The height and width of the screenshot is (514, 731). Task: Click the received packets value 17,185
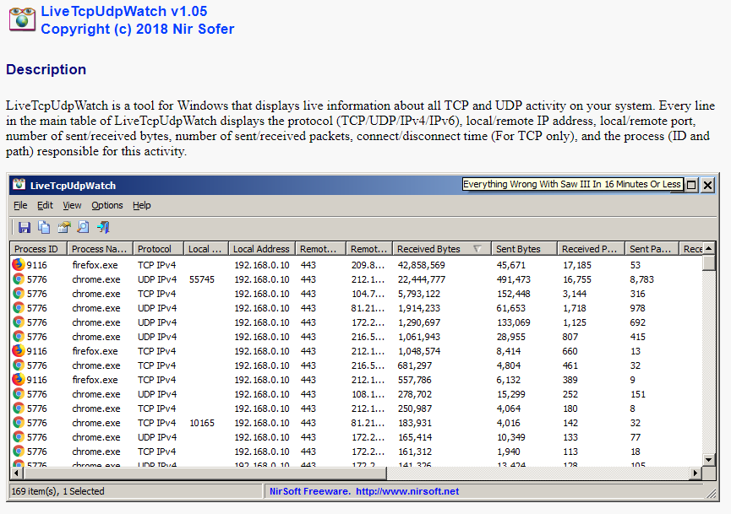point(576,265)
